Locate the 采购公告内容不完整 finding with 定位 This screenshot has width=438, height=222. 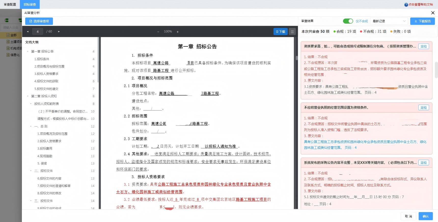[x=424, y=163]
